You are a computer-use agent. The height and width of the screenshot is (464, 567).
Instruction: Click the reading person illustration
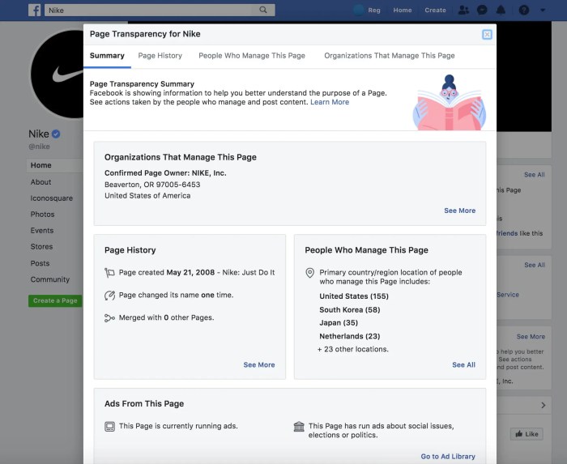tap(449, 103)
